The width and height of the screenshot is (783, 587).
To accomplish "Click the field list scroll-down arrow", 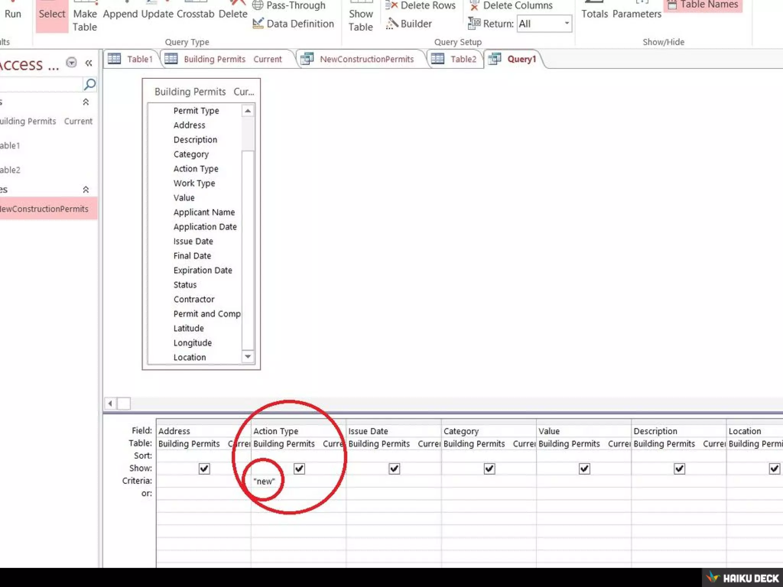I will (x=248, y=357).
